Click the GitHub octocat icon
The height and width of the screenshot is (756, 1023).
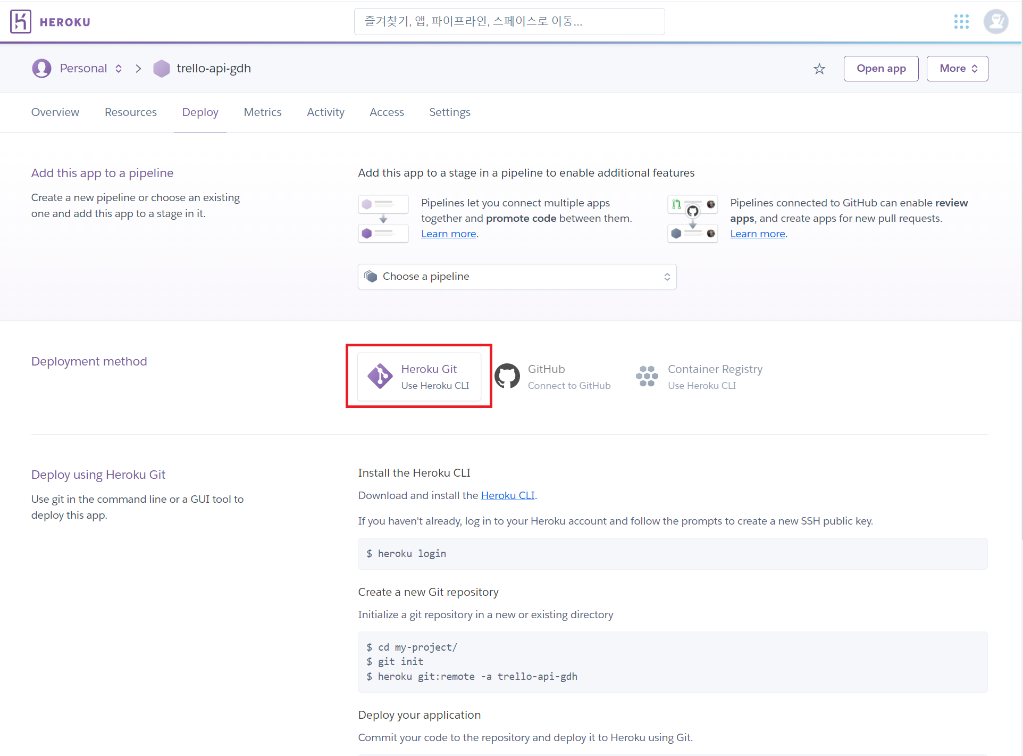coord(507,377)
